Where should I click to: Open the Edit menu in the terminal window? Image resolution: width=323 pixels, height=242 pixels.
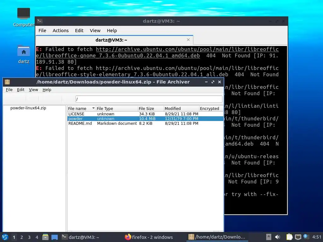(x=79, y=31)
